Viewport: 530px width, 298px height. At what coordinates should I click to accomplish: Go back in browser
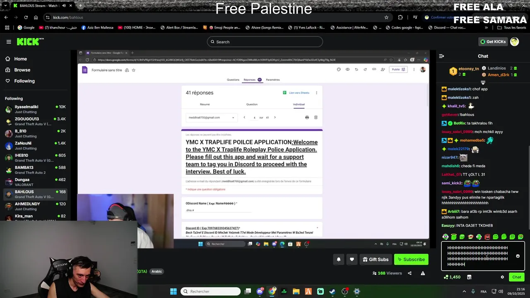click(6, 17)
